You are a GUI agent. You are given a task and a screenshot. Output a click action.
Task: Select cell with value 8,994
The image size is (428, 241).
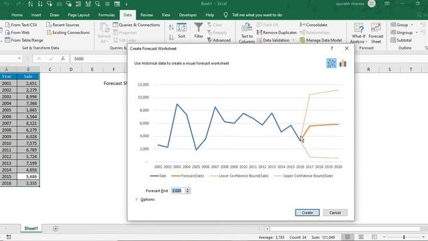point(28,96)
